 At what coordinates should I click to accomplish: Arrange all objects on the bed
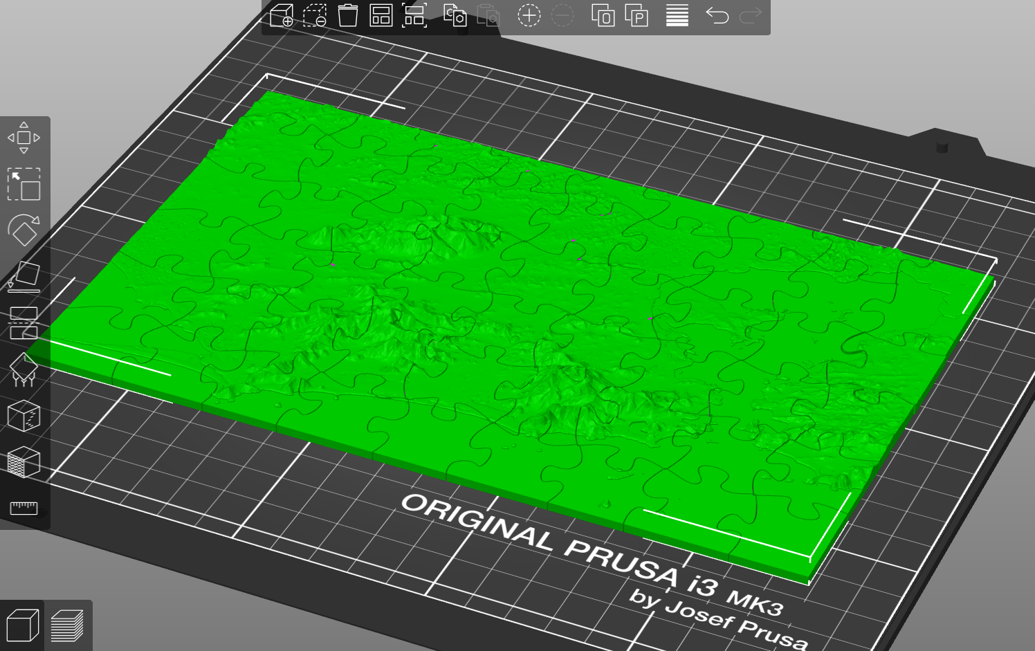381,15
